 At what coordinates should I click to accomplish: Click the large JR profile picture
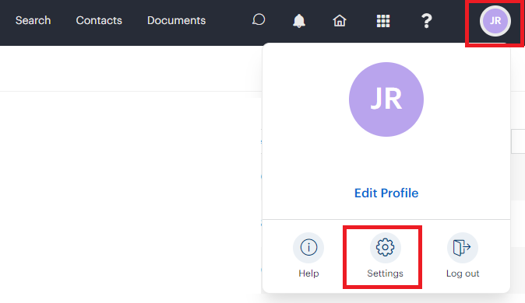coord(386,99)
